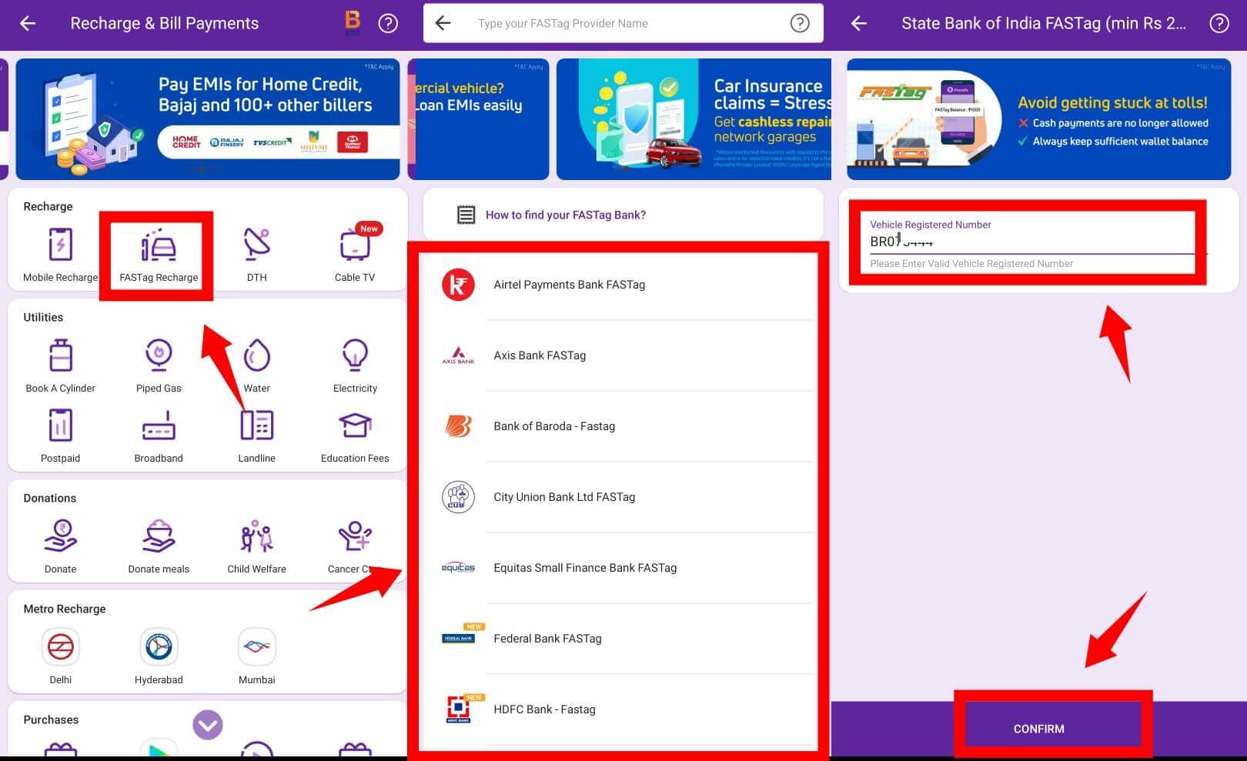This screenshot has width=1247, height=761.
Task: Open DTH recharge icon
Action: pos(257,255)
